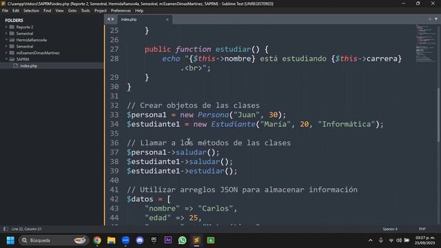Open the View menu
441x248 pixels.
coord(59,11)
